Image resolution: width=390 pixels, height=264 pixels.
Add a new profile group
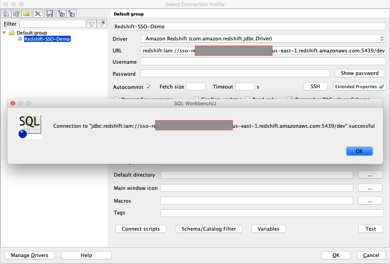(26, 14)
